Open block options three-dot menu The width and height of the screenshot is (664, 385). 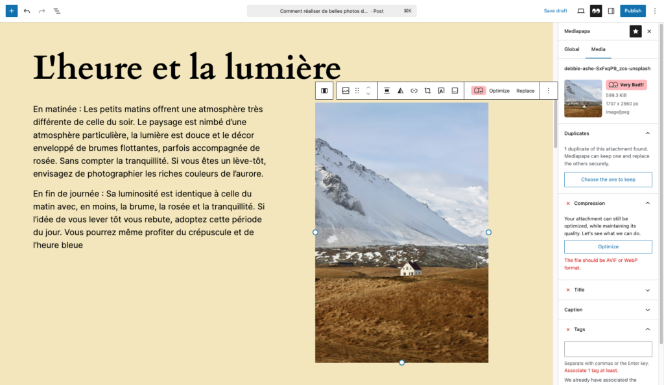pyautogui.click(x=549, y=91)
